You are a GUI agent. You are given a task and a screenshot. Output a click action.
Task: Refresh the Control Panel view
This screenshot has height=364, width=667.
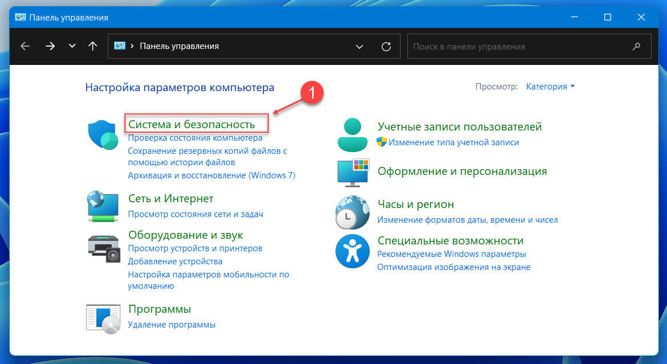386,47
